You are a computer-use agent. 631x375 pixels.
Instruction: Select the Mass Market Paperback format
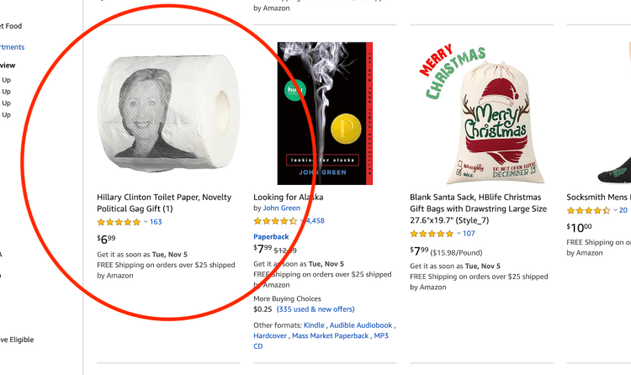[330, 335]
